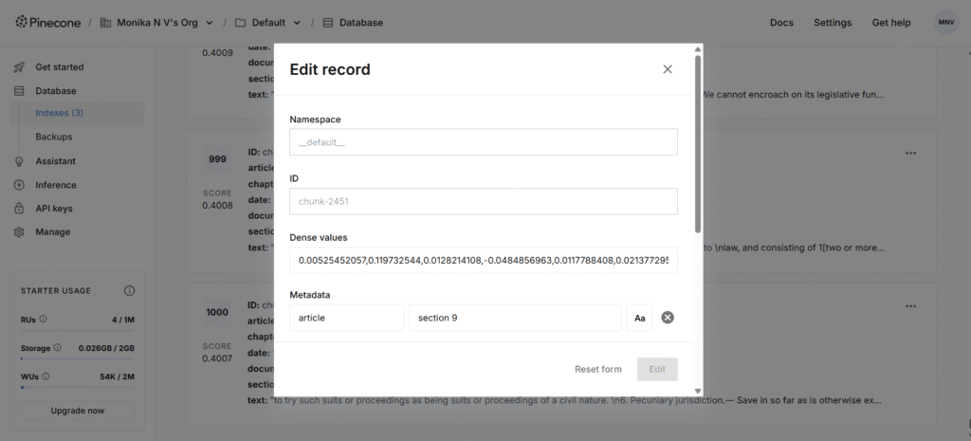Select the Assistant icon in sidebar
The height and width of the screenshot is (441, 971).
click(x=19, y=161)
